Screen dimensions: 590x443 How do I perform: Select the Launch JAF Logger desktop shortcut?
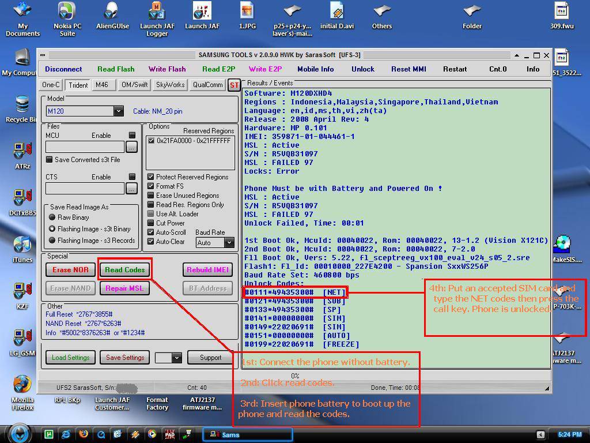[x=157, y=19]
